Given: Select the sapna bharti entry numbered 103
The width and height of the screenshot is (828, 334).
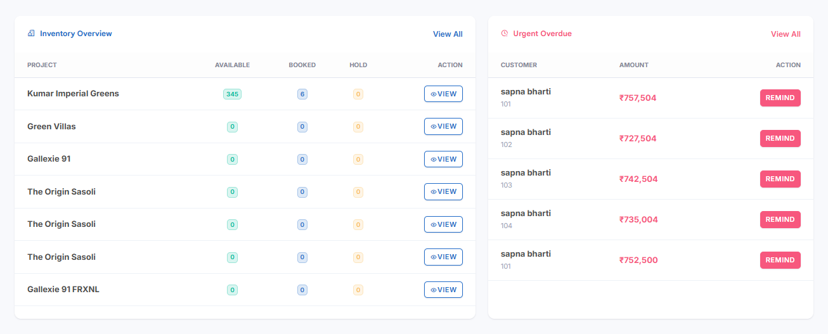Looking at the screenshot, I should click(526, 173).
